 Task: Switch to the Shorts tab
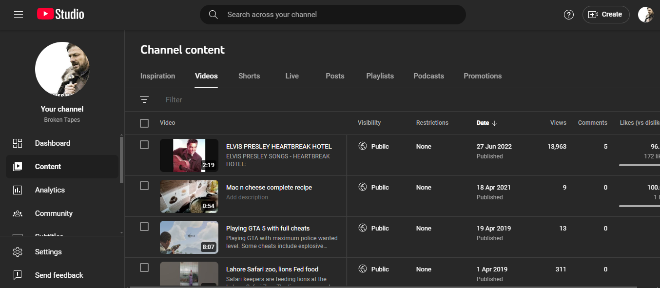click(249, 76)
